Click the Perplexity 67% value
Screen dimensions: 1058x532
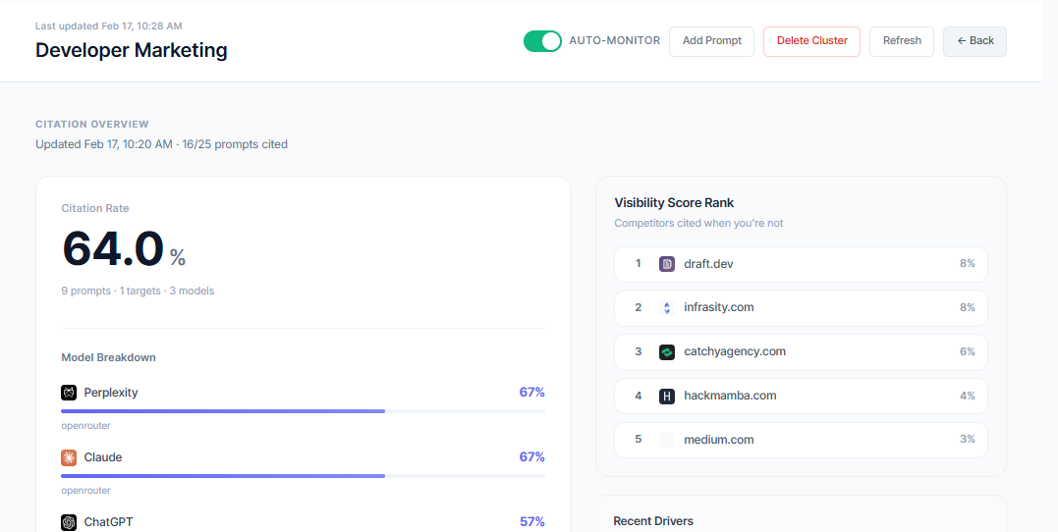(531, 392)
